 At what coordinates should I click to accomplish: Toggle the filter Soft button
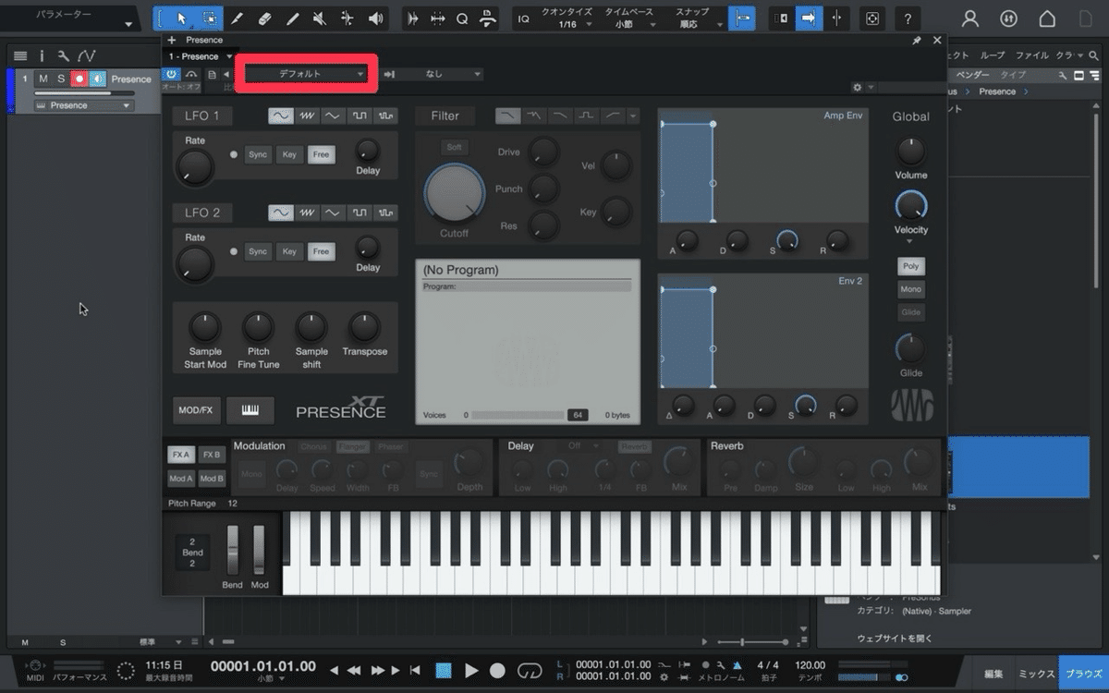coord(454,147)
